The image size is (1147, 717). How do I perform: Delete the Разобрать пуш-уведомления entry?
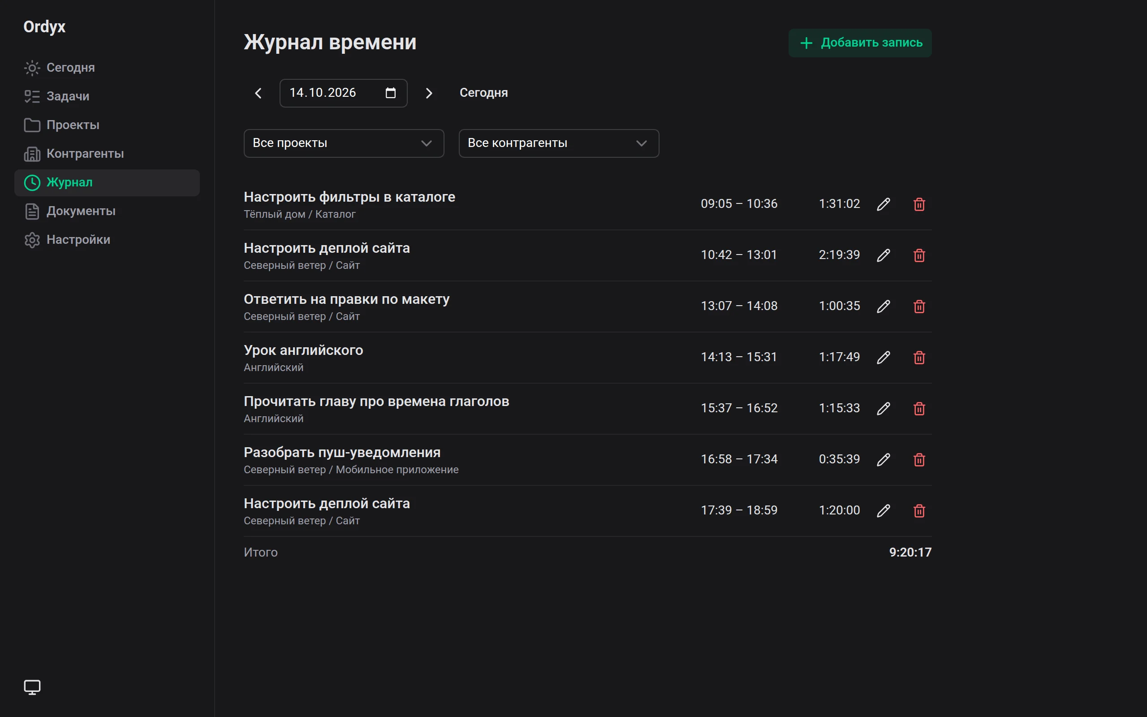pos(919,459)
